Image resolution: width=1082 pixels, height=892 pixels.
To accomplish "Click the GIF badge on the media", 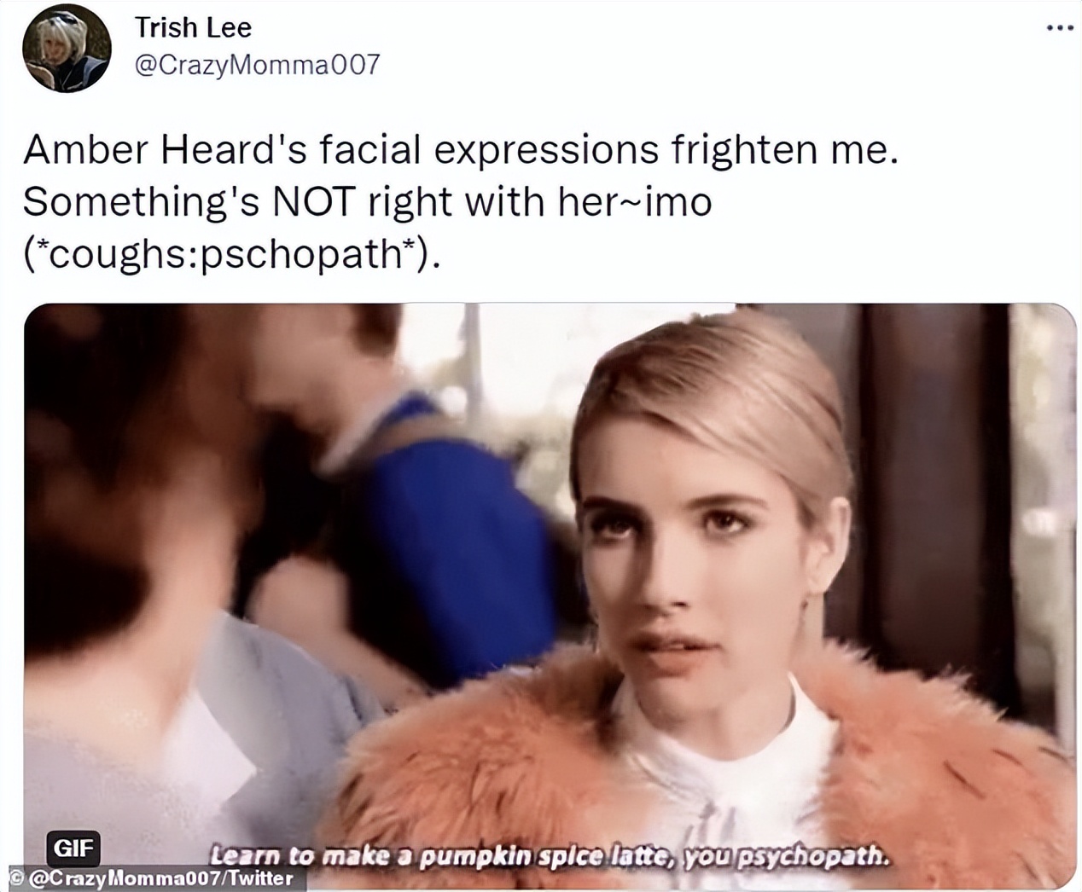I will tap(73, 847).
